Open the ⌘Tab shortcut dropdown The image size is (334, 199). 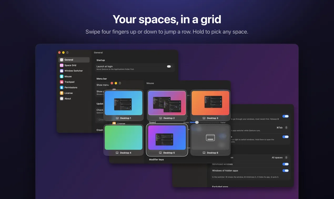pos(282,128)
